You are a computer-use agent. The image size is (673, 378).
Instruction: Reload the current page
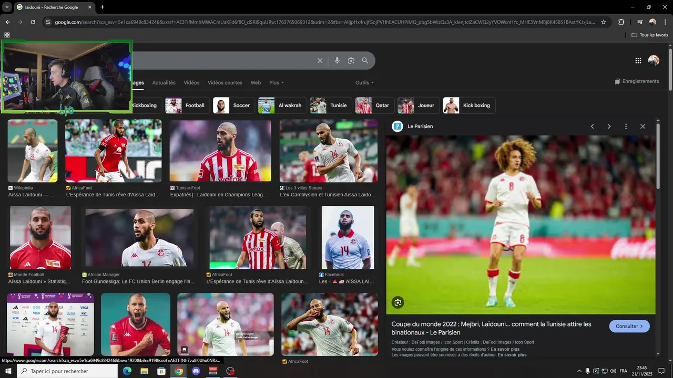pyautogui.click(x=33, y=22)
